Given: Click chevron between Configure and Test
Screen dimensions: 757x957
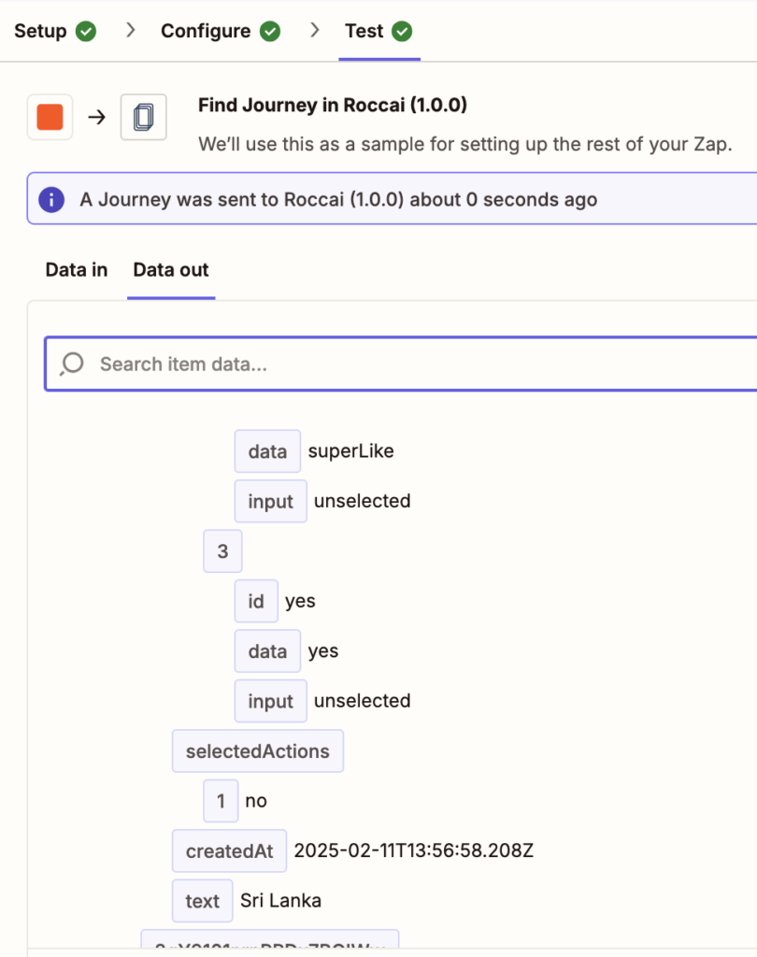Looking at the screenshot, I should click(x=314, y=30).
